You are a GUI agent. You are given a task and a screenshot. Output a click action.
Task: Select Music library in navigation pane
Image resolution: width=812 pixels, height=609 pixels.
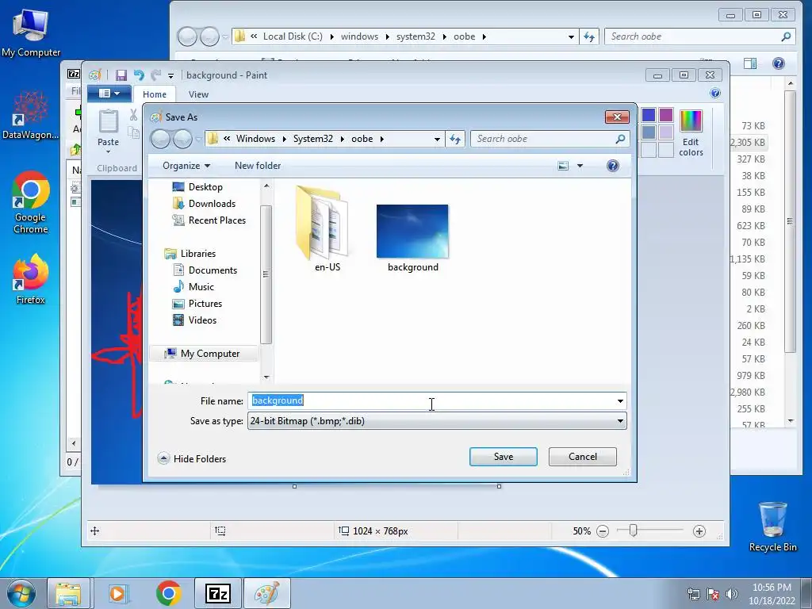pos(201,287)
